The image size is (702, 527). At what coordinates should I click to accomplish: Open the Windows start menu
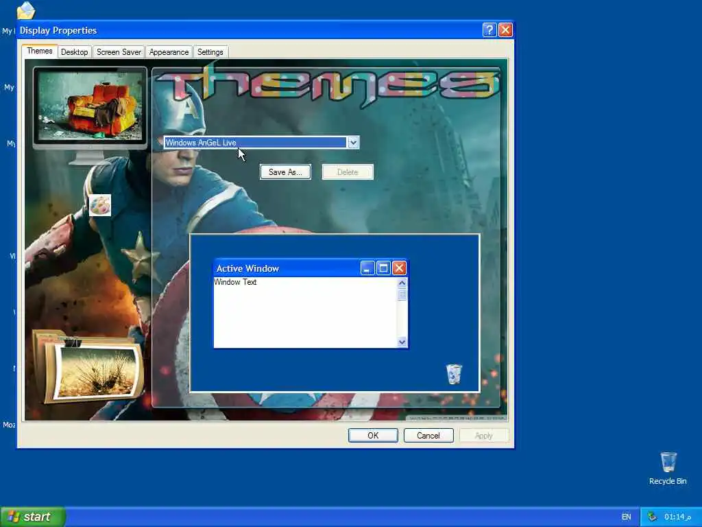click(x=33, y=517)
